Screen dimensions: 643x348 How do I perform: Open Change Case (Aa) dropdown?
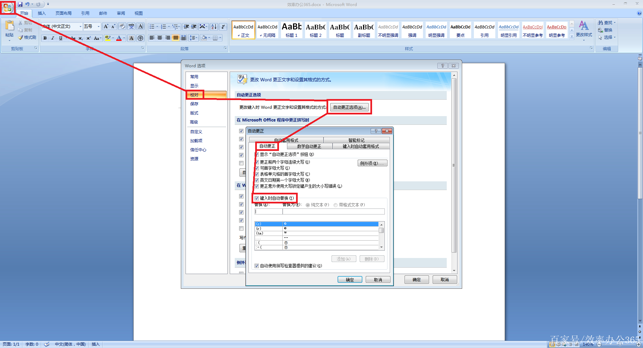point(97,38)
